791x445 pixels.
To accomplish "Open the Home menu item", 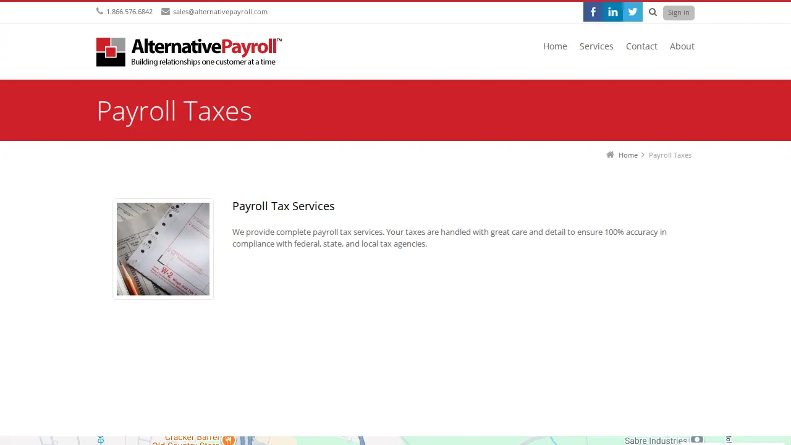I will click(555, 46).
